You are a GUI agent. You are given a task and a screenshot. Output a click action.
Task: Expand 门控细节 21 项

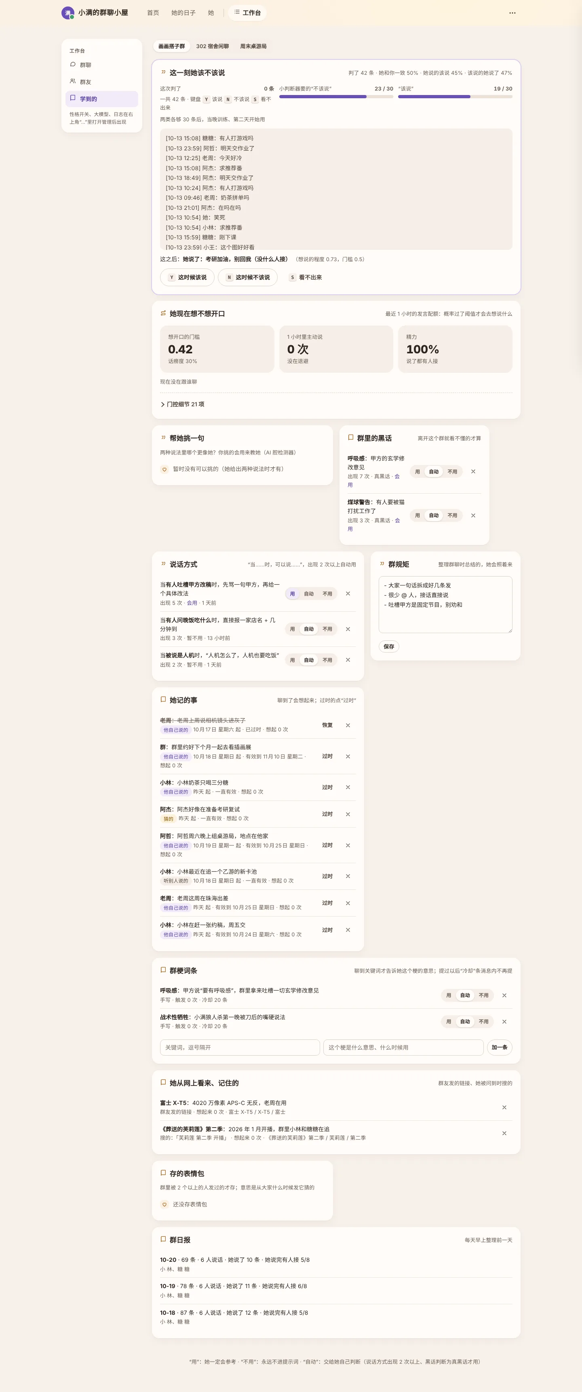point(182,404)
